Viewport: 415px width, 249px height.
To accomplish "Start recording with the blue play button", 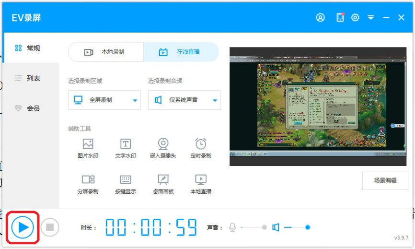I will pos(23,227).
